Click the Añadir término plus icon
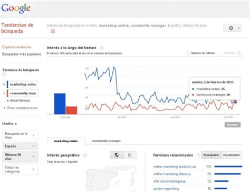 tap(8, 100)
